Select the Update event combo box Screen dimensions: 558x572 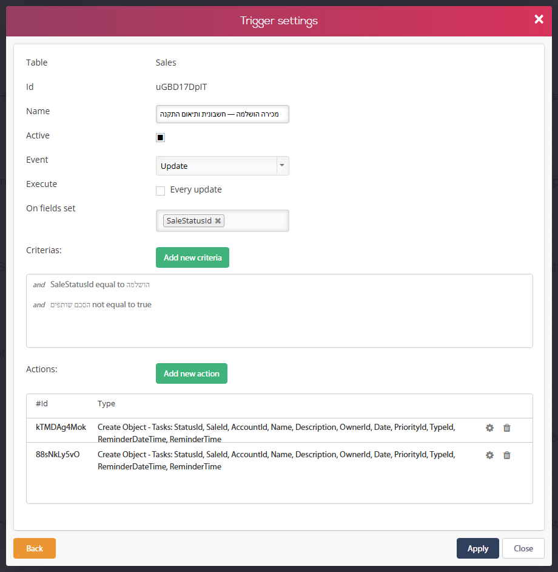click(x=223, y=166)
